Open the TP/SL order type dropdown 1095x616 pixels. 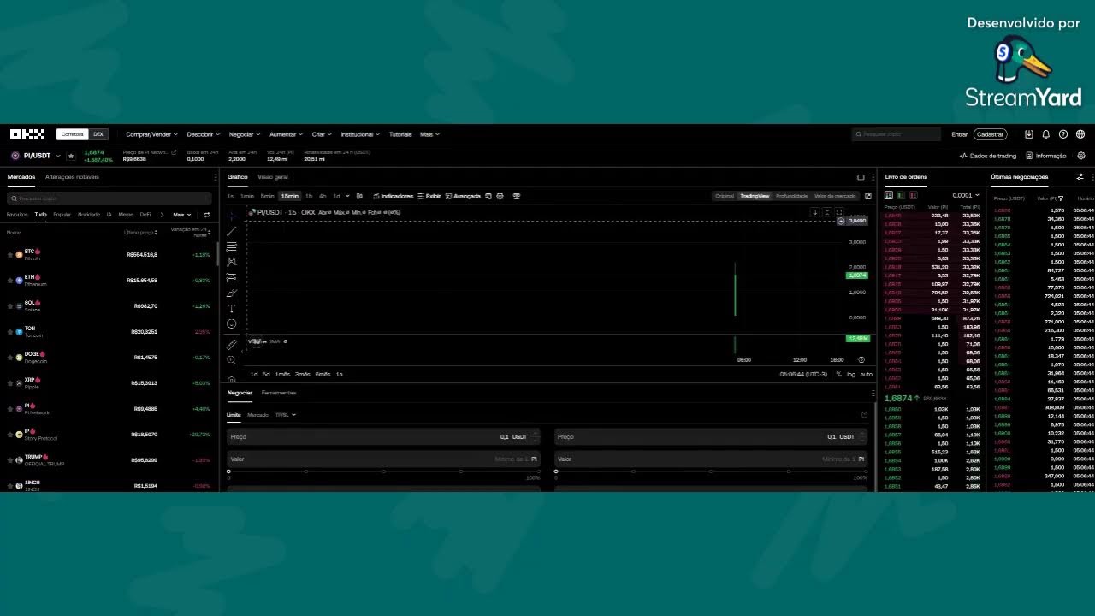tap(285, 415)
